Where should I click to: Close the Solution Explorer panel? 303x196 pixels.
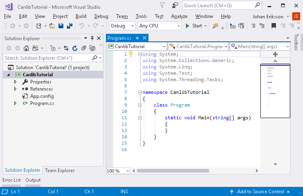tap(99, 38)
